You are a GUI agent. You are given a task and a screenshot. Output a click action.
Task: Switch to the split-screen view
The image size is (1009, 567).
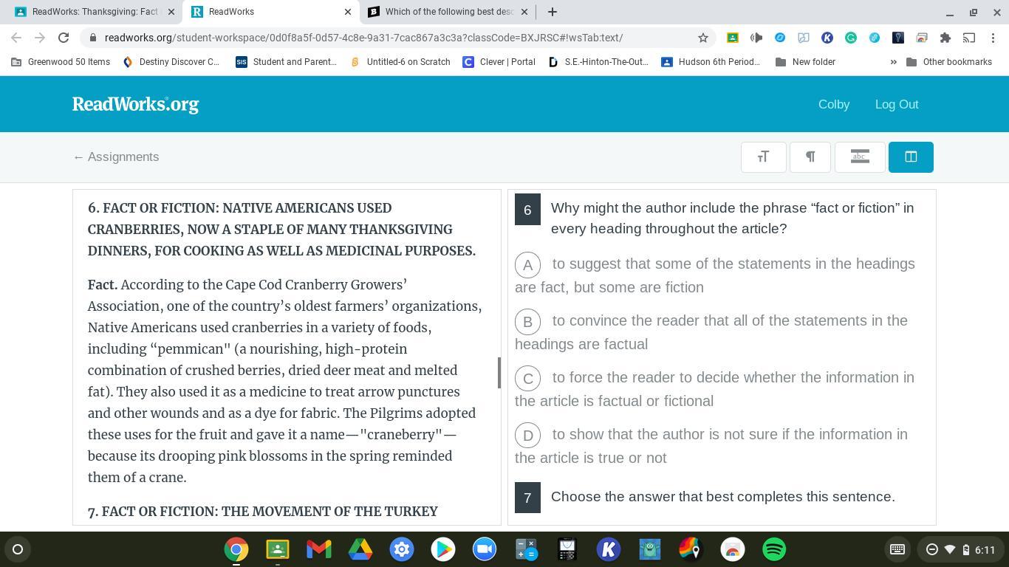pos(911,157)
